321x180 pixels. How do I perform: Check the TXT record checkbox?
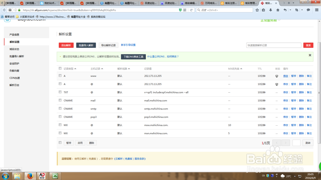(x=60, y=92)
